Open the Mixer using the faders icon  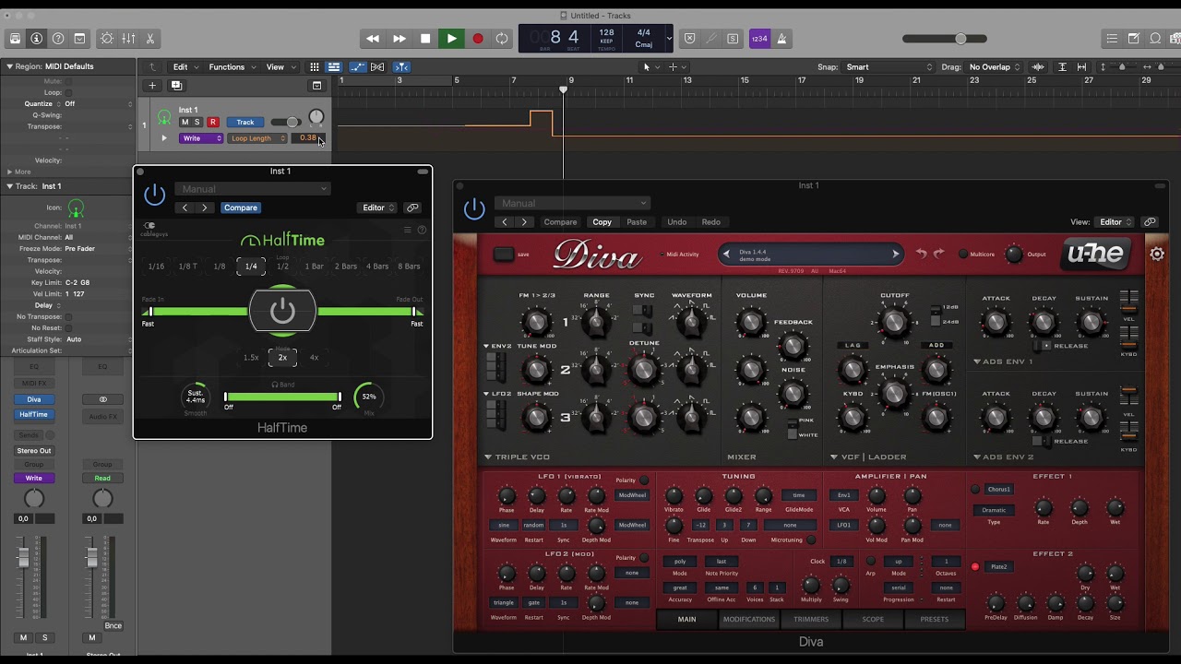coord(128,39)
